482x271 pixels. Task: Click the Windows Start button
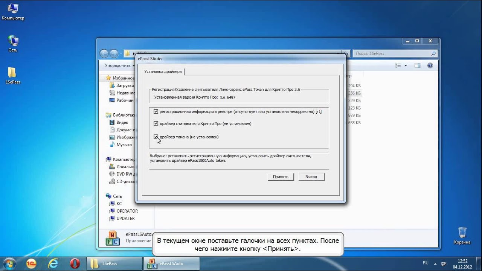10,263
